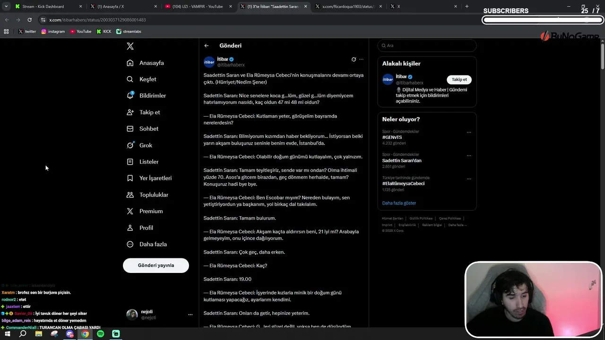Screen dimensions: 605x340
Task: Follow İtibar with Takip et button
Action: click(459, 79)
